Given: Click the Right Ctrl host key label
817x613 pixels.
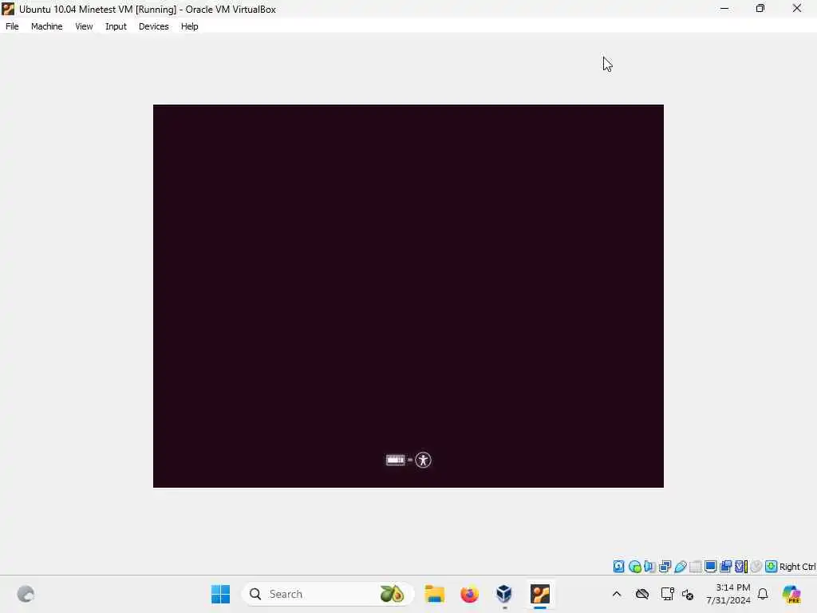Looking at the screenshot, I should [x=797, y=567].
